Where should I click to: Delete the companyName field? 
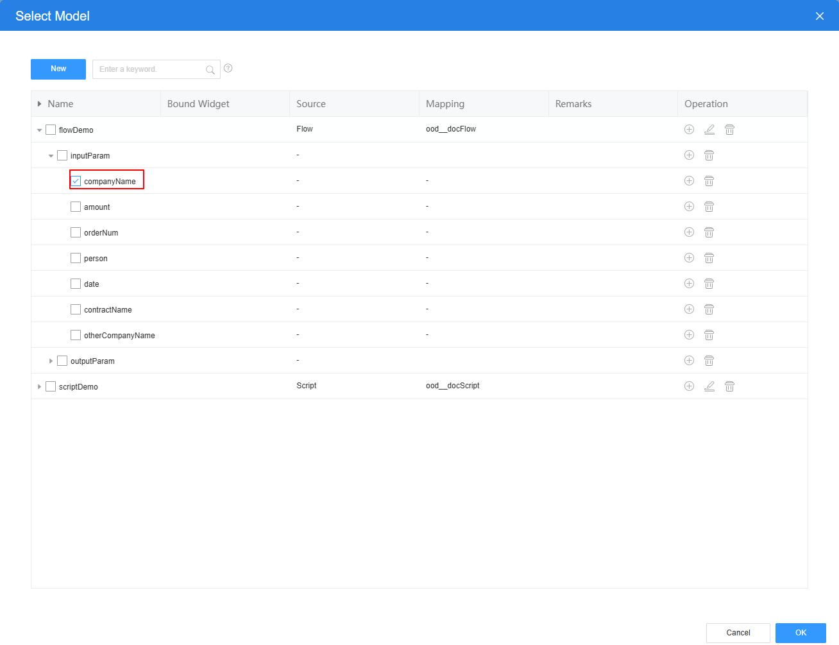pos(709,180)
